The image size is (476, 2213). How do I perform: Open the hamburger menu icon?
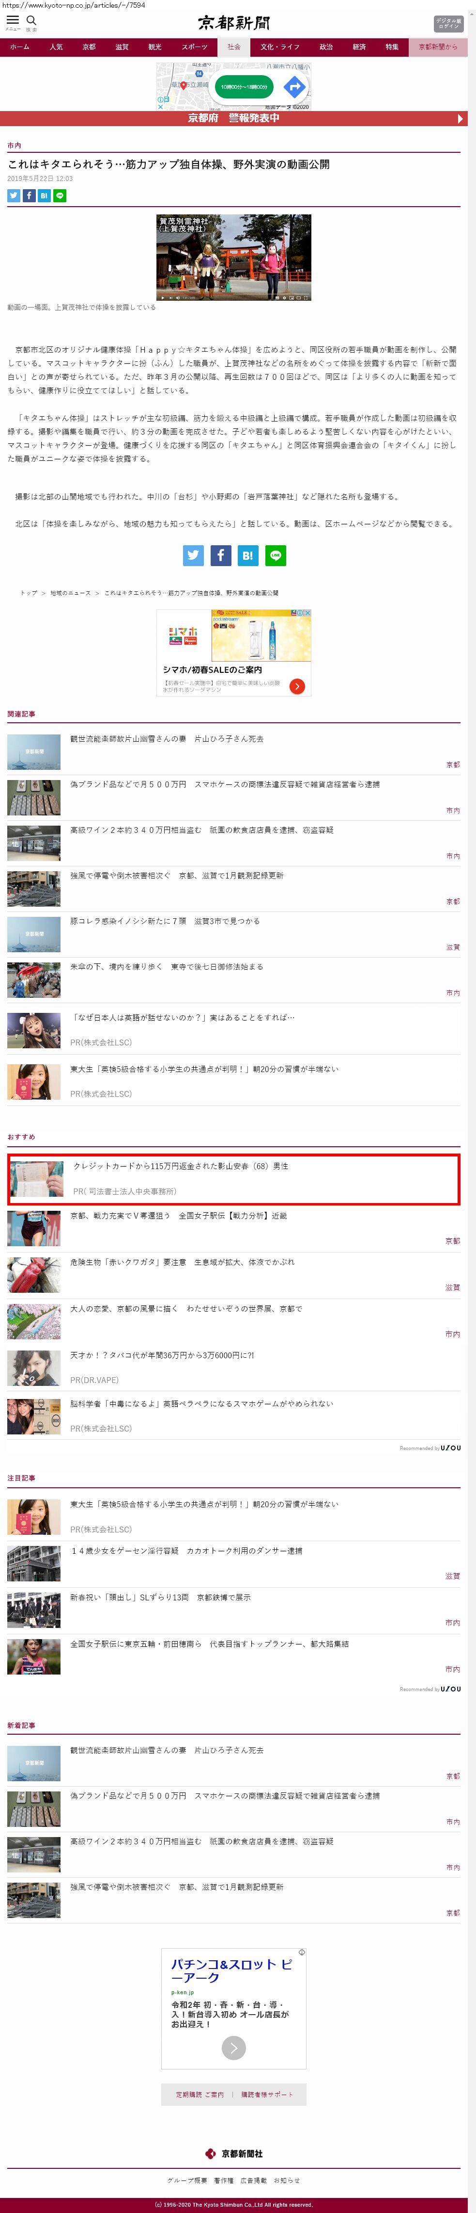click(x=13, y=21)
